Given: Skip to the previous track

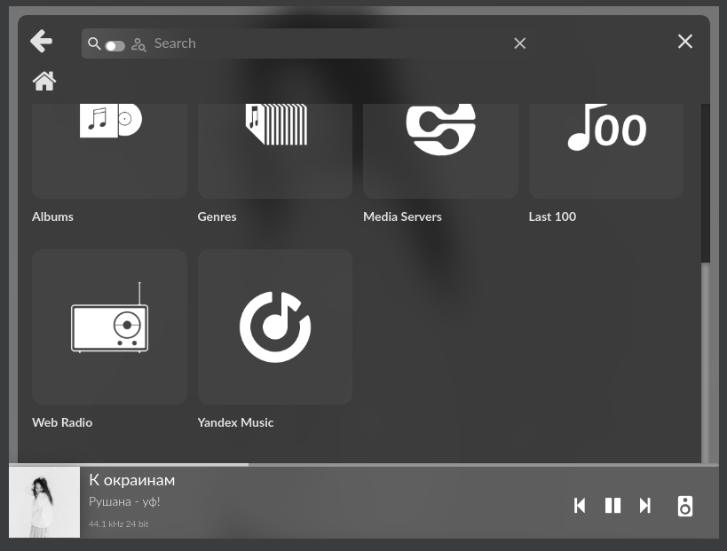Looking at the screenshot, I should click(x=580, y=506).
